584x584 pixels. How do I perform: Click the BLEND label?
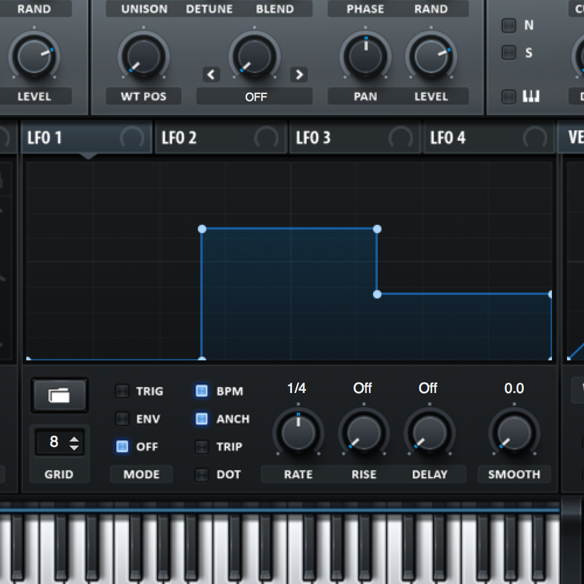pos(275,9)
